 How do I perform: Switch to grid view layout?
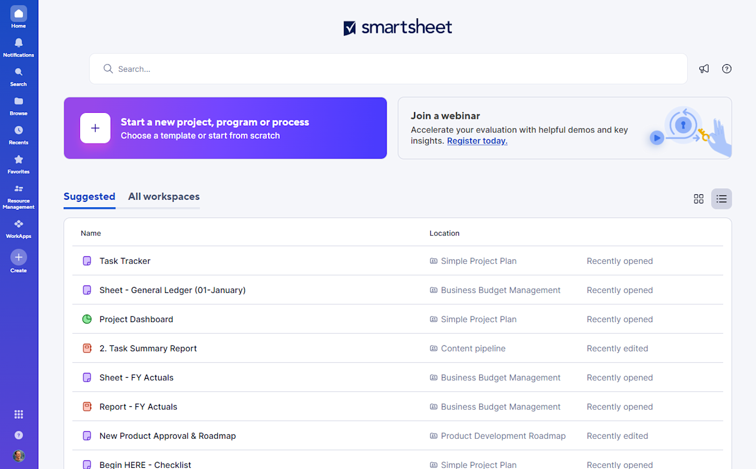[x=699, y=199]
